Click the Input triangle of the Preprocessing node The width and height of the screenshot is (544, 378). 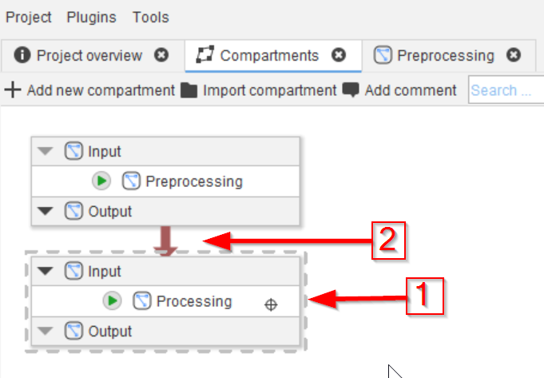tap(46, 151)
